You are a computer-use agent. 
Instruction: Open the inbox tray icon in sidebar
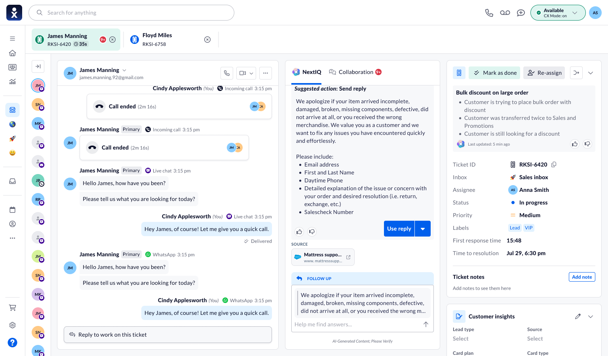(13, 181)
